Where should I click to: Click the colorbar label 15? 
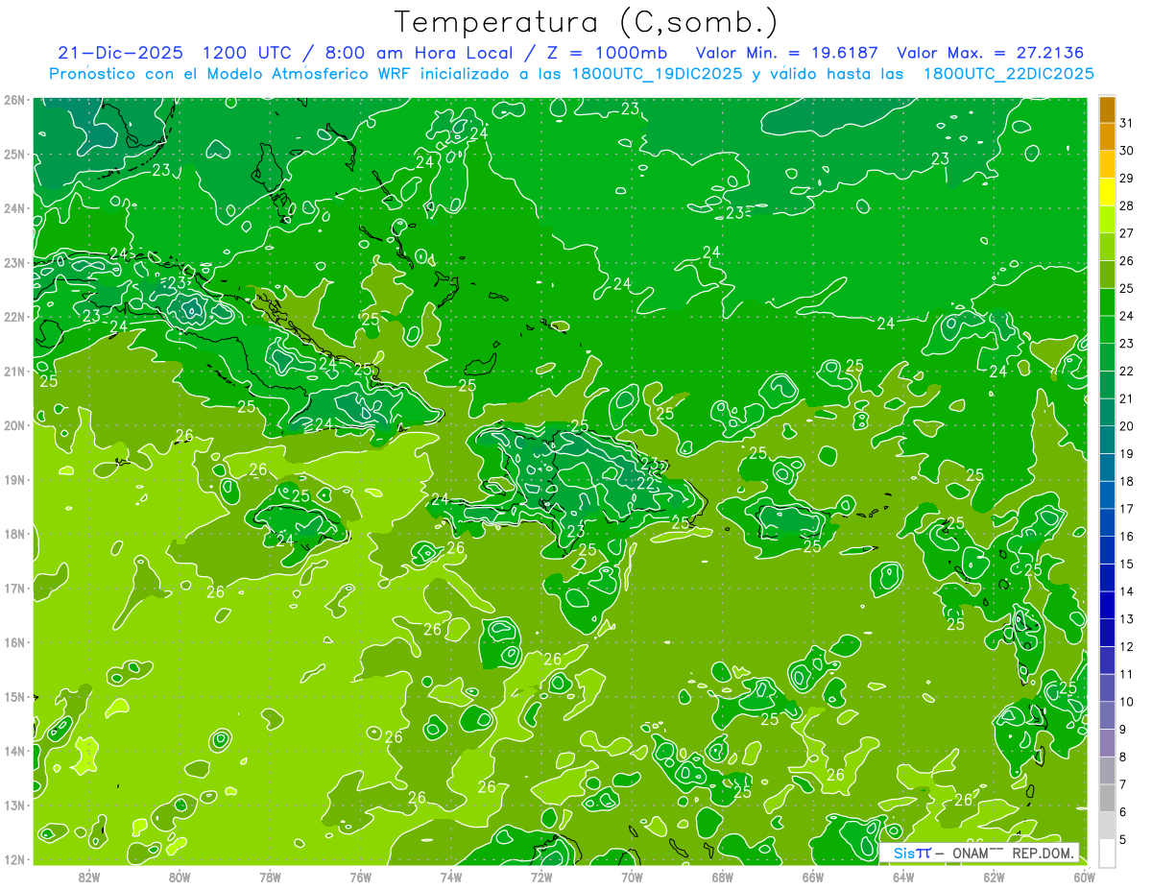click(x=1127, y=565)
